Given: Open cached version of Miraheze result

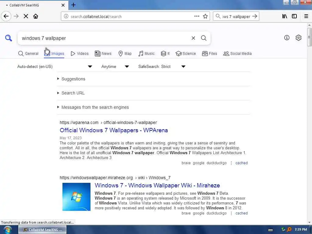Looking at the screenshot, I should [x=242, y=213].
